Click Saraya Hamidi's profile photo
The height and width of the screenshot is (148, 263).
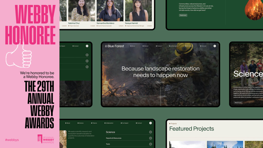(x=138, y=11)
